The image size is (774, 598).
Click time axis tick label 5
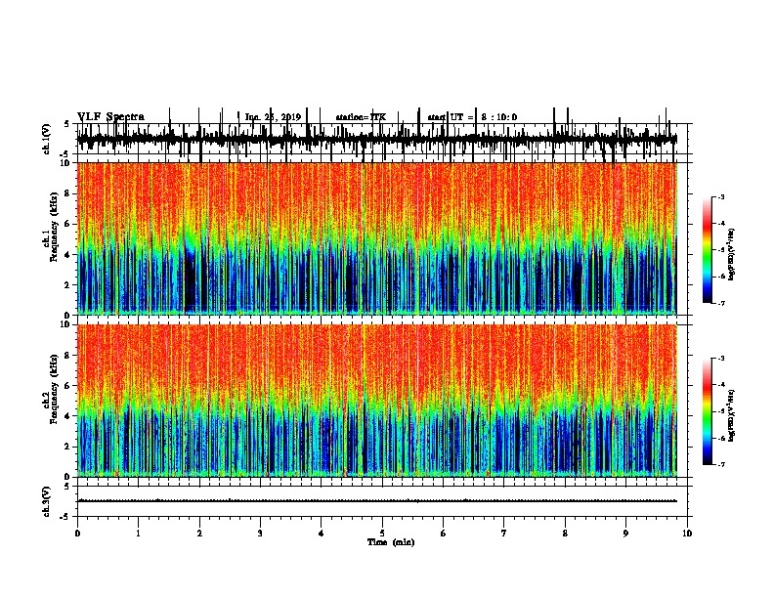(382, 534)
